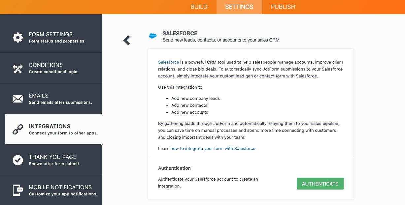Screen dimensions: 405x205
Task: Click the Thank You Page checkmark icon
Action: (x=18, y=160)
